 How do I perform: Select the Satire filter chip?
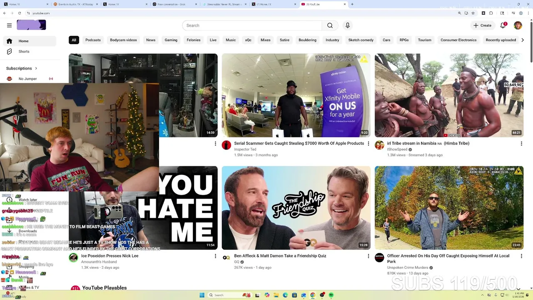point(284,40)
